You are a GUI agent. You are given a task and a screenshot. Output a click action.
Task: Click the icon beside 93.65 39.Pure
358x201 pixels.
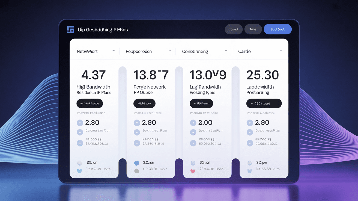pyautogui.click(x=249, y=171)
